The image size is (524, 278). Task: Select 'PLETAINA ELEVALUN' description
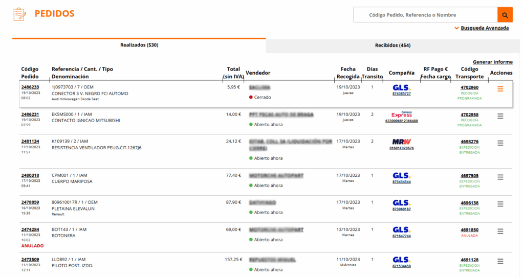[73, 209]
